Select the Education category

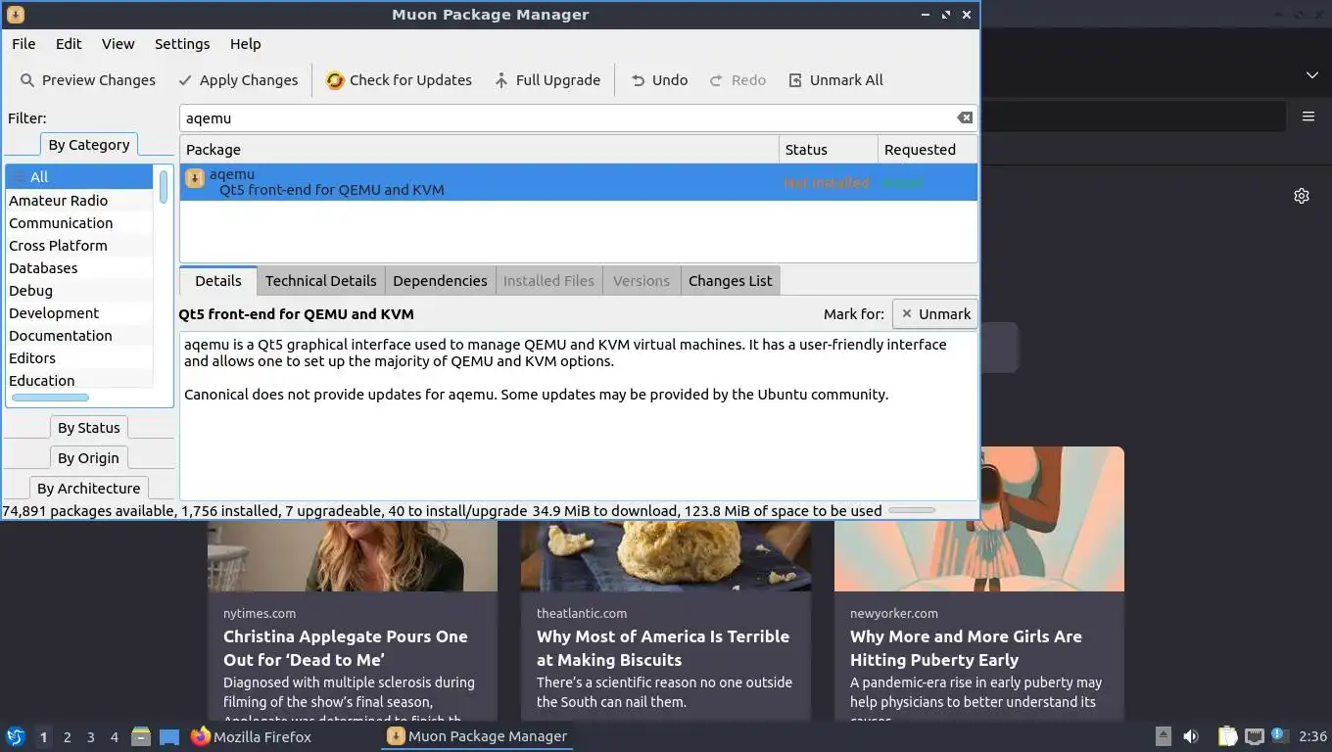click(79, 380)
